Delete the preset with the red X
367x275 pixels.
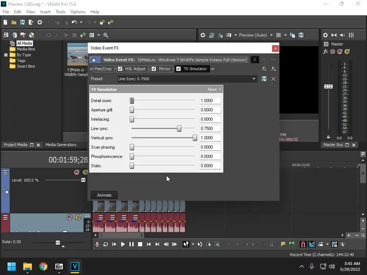pos(273,79)
